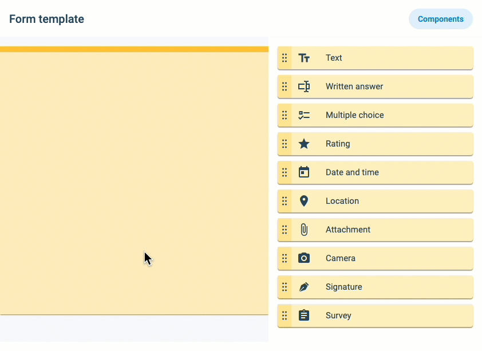Click the Signature pen icon
The width and height of the screenshot is (482, 351).
coord(304,287)
